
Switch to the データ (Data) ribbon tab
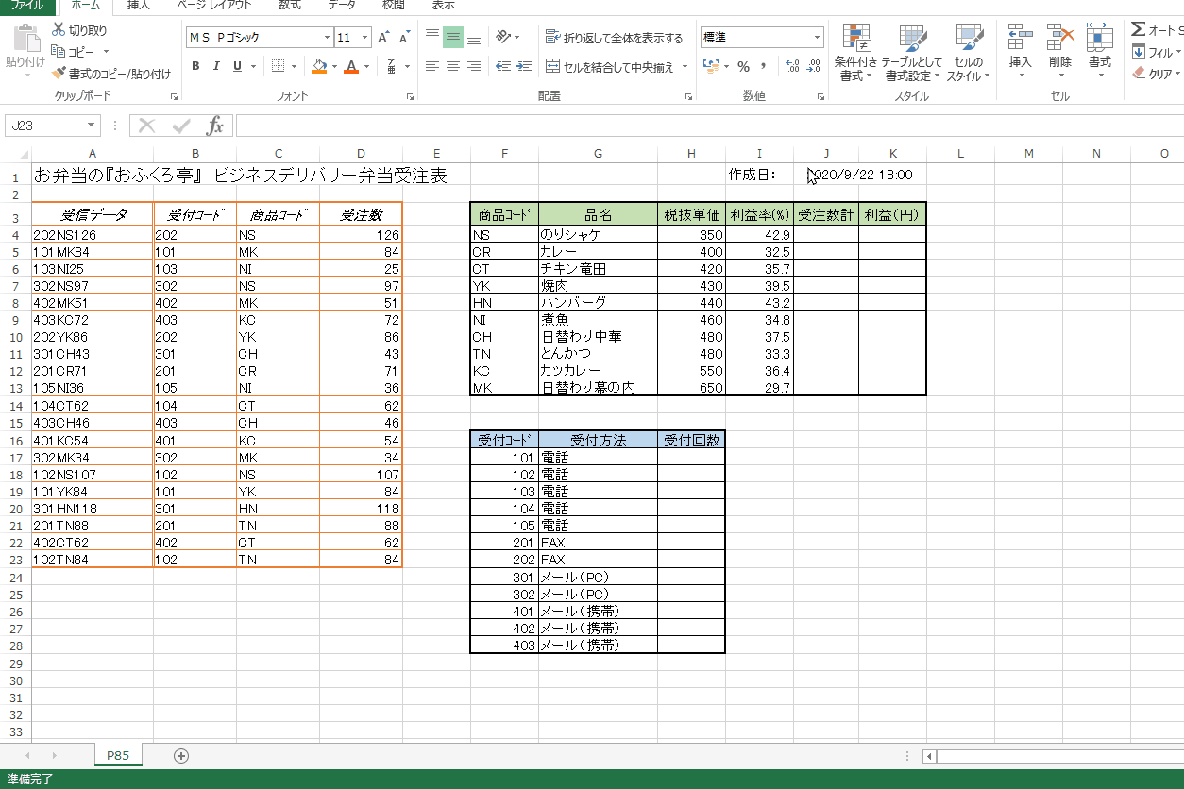[x=342, y=6]
